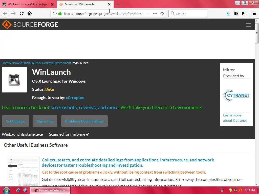The height and width of the screenshot is (194, 259).
Task: Open the Firefox Library icon
Action: (x=236, y=13)
